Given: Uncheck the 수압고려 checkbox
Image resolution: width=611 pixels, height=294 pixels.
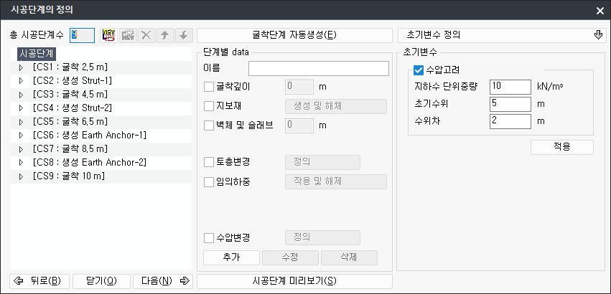Looking at the screenshot, I should coord(419,70).
